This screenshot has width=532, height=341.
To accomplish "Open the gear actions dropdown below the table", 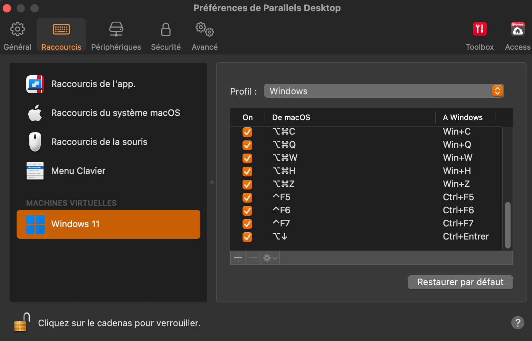I will pos(270,258).
